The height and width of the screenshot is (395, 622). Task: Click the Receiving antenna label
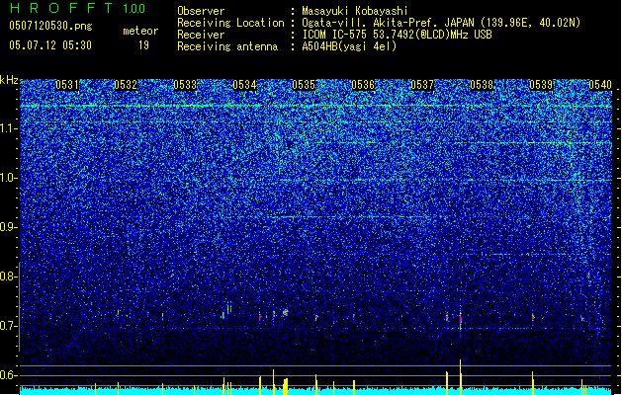pos(227,46)
